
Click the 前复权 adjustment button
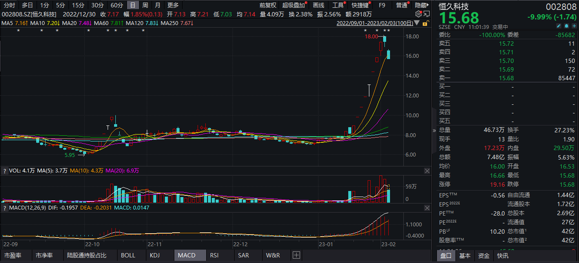coord(268,5)
